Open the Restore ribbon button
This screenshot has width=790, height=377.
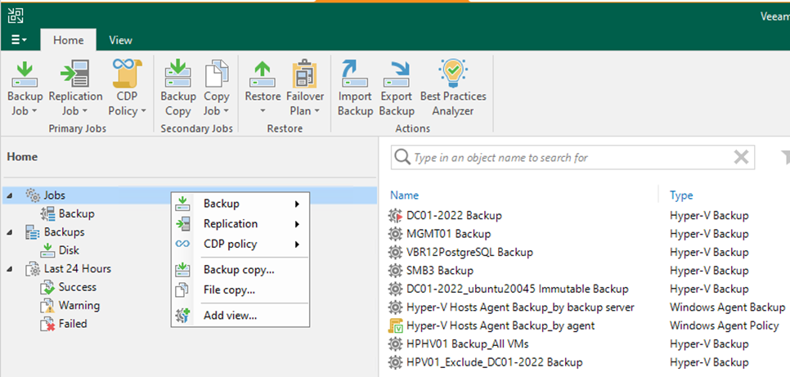click(263, 88)
